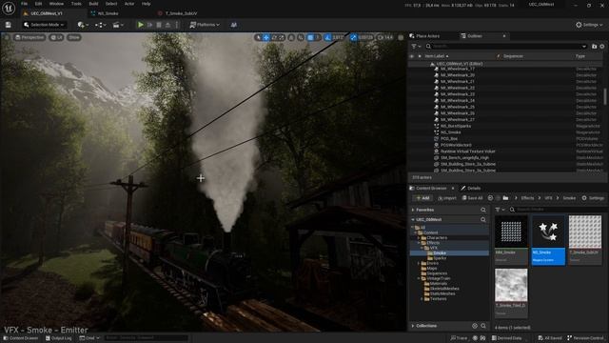This screenshot has height=343, width=609.
Task: Navigate to the VFX breadcrumb
Action: point(548,198)
